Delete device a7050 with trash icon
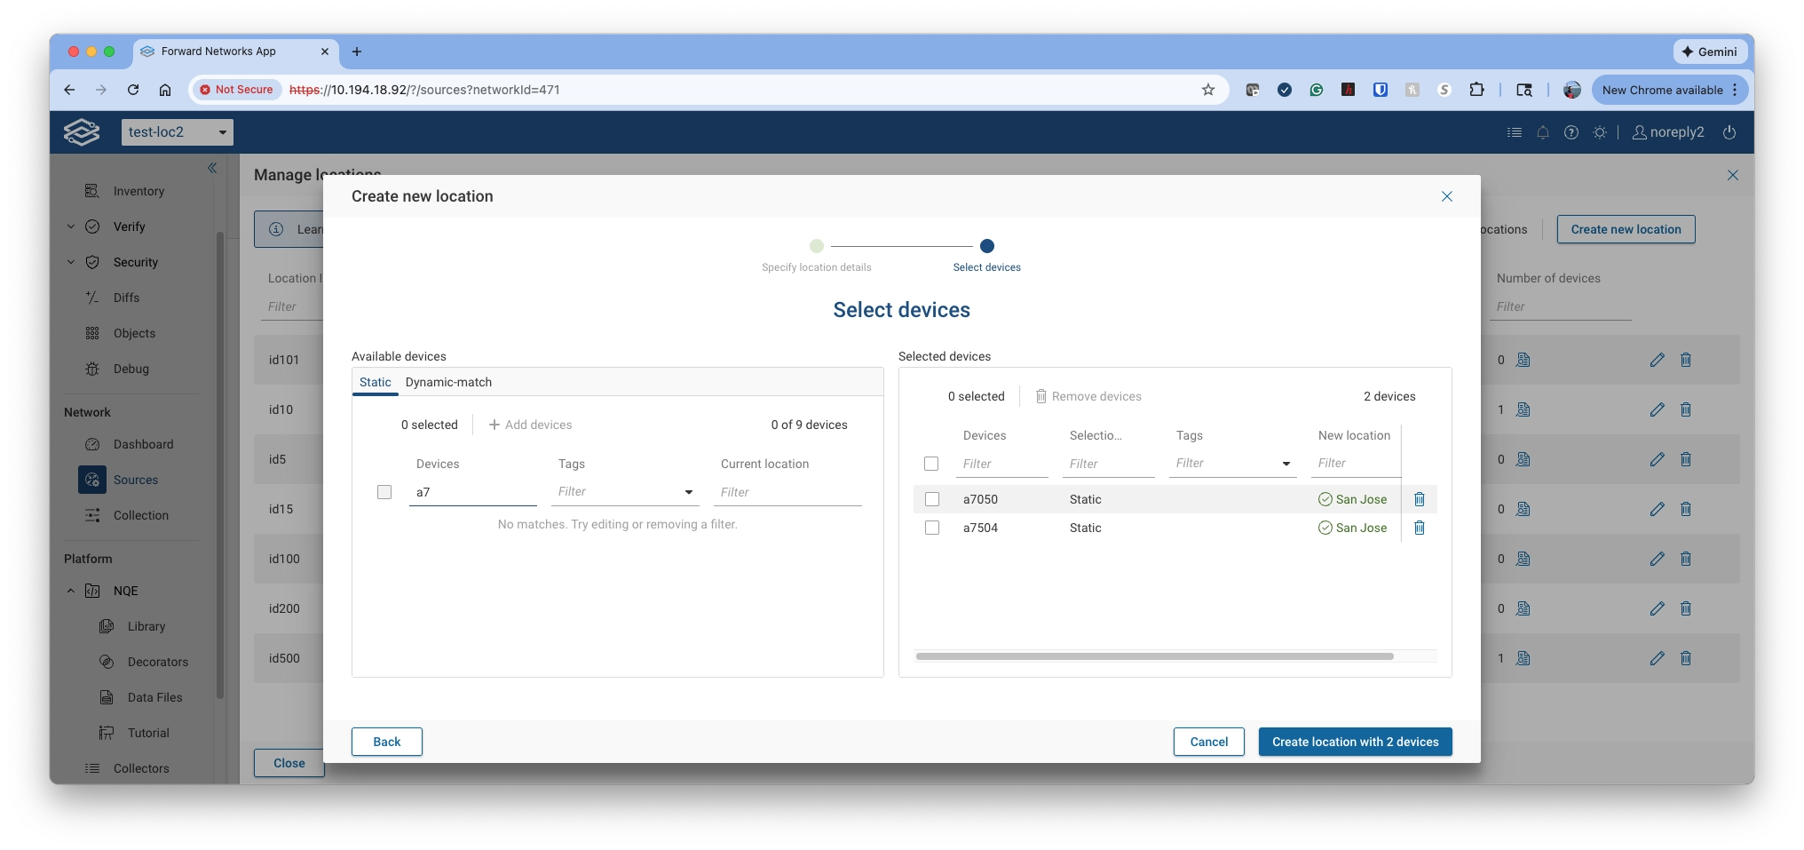 (1419, 499)
